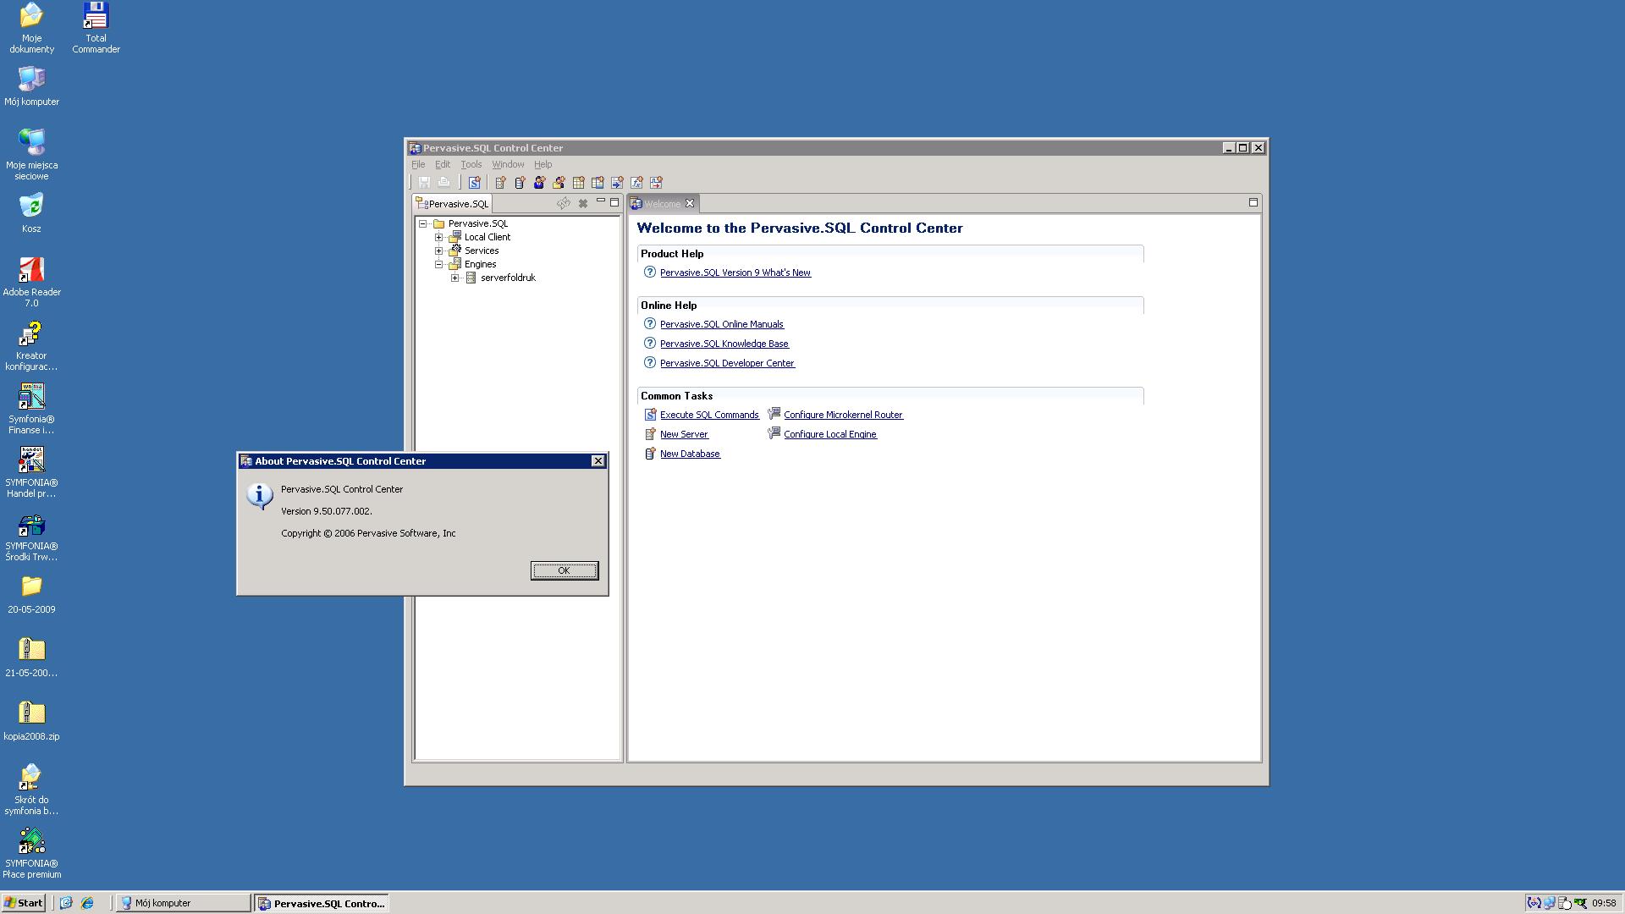
Task: Click the network connections tray icon
Action: pos(1549,903)
